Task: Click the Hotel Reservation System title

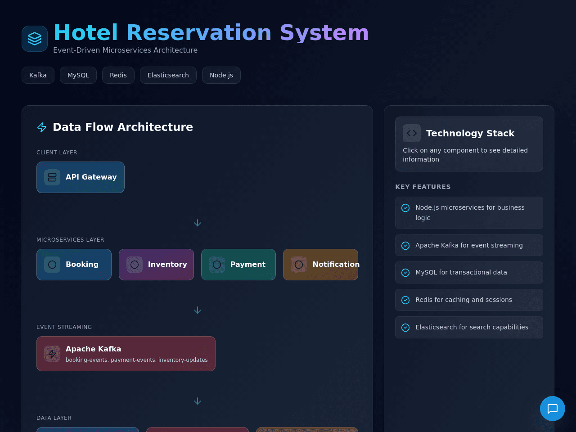Action: click(211, 33)
